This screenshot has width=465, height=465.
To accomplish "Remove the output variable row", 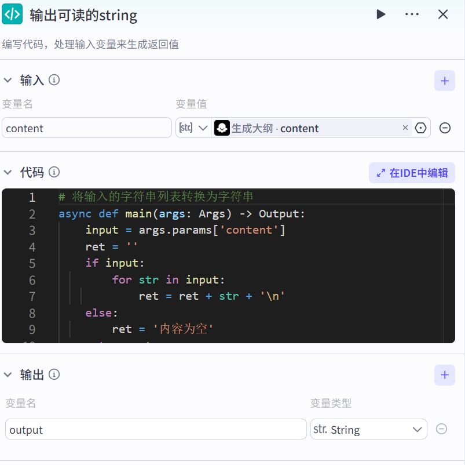I will click(441, 429).
